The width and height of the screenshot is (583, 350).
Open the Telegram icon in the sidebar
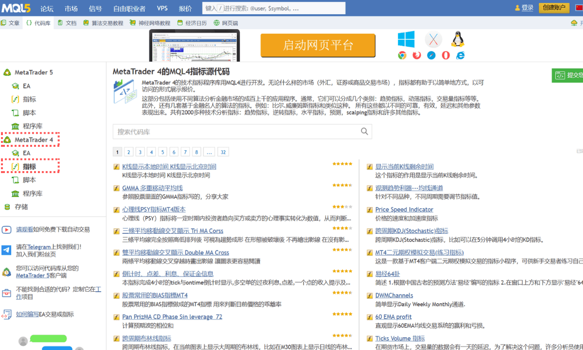point(6,251)
